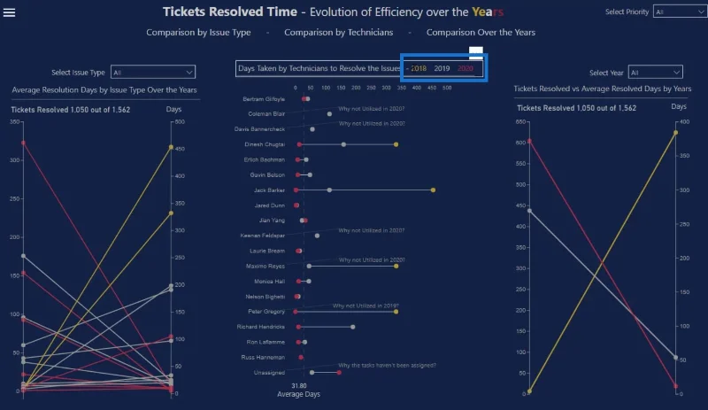Open the Select Issue Type dropdown
Image resolution: width=708 pixels, height=410 pixels.
pyautogui.click(x=153, y=72)
